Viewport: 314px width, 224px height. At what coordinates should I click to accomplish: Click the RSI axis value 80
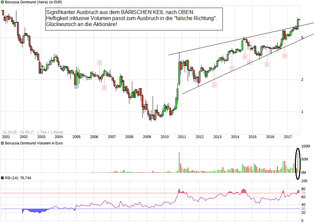point(303,189)
